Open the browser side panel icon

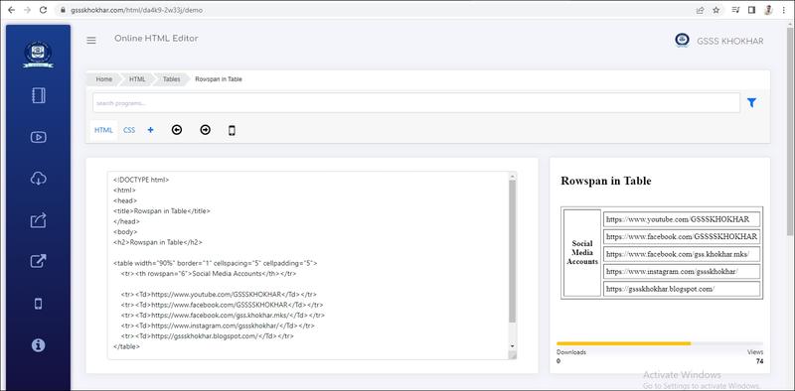click(x=751, y=10)
